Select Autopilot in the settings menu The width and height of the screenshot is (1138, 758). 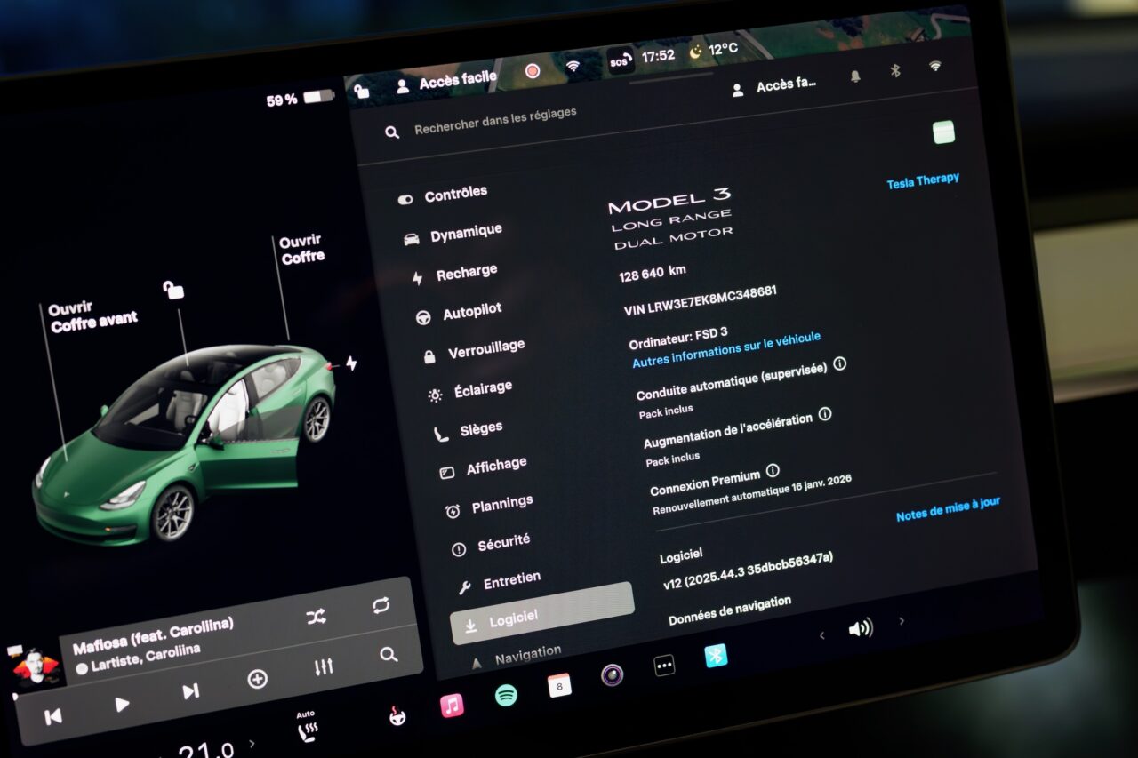coord(471,311)
